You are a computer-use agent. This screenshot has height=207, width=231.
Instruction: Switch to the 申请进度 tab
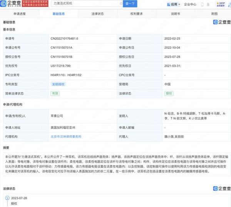click(x=19, y=13)
